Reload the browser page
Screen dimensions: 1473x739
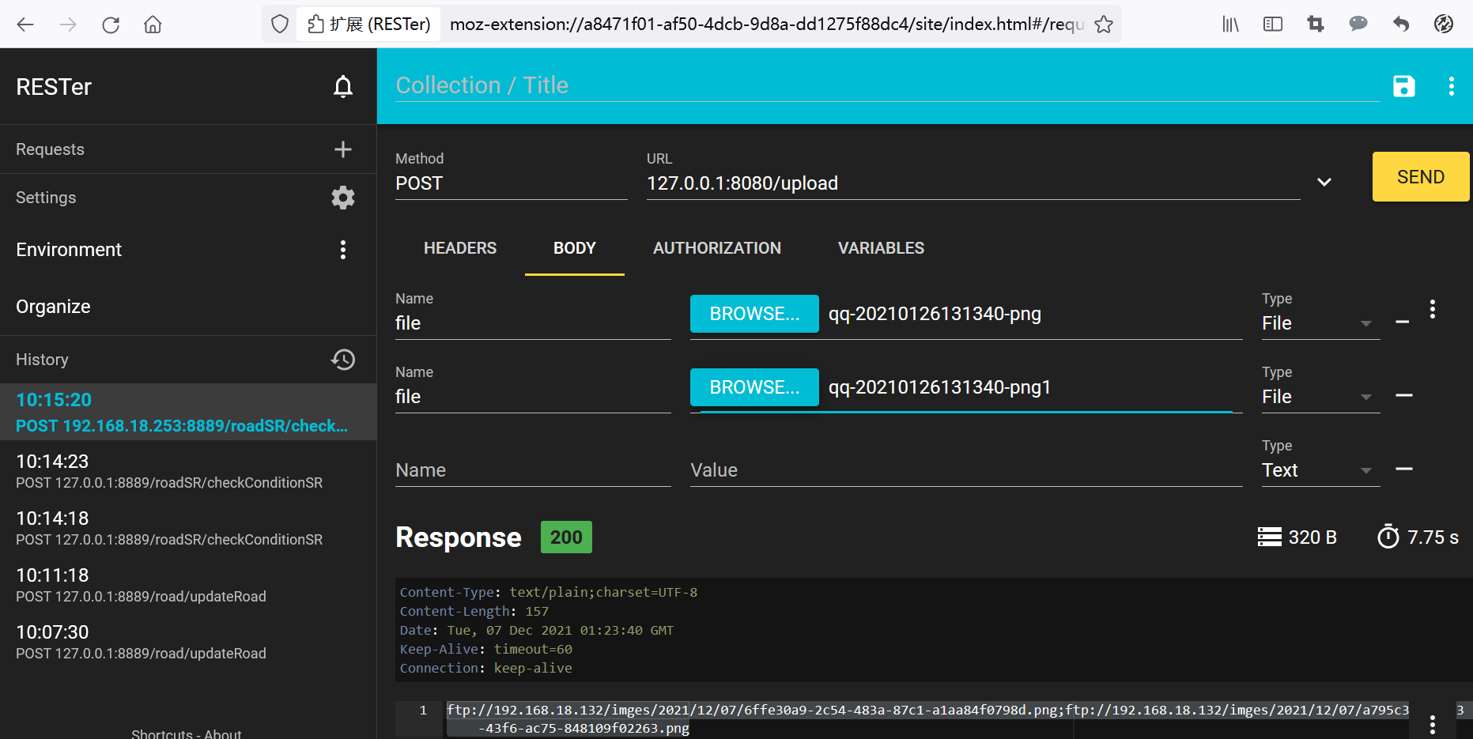pos(111,25)
